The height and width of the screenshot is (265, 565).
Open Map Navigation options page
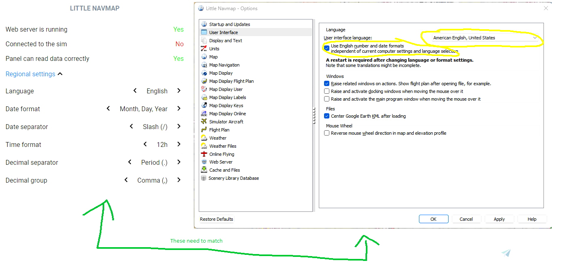pos(256,65)
